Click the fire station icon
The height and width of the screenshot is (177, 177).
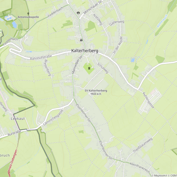(78, 13)
